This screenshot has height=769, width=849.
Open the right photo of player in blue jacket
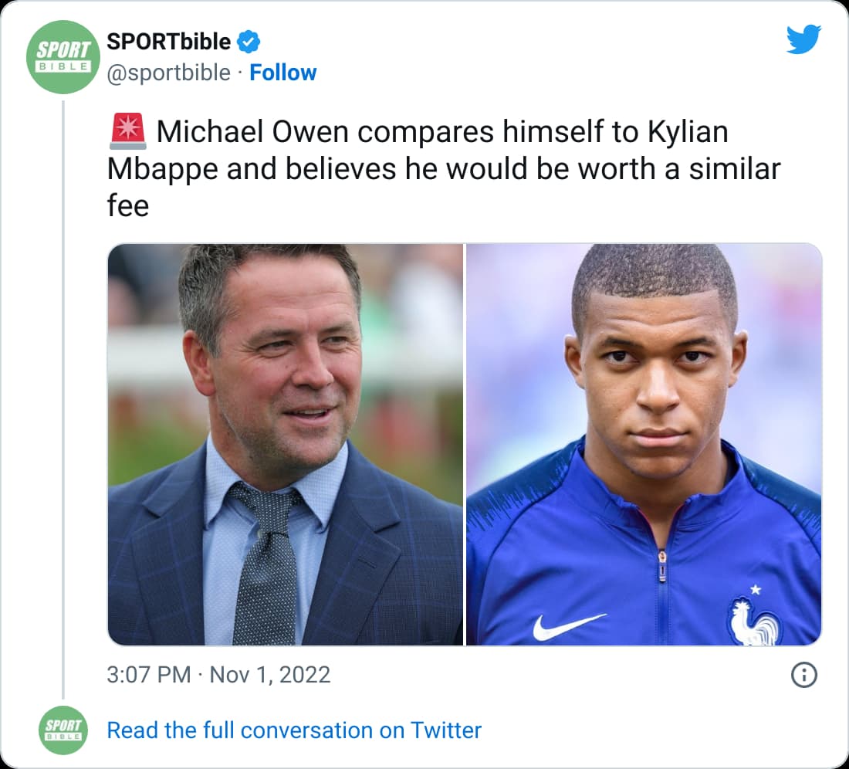644,445
